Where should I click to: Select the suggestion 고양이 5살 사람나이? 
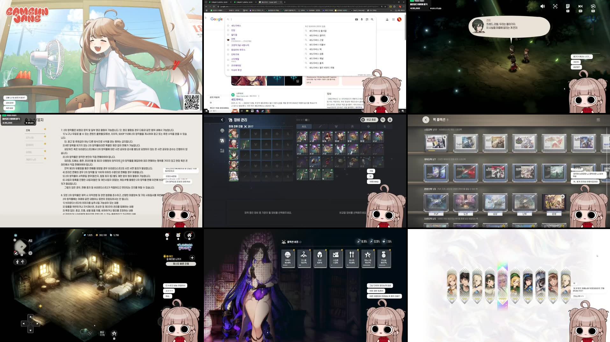click(x=240, y=45)
